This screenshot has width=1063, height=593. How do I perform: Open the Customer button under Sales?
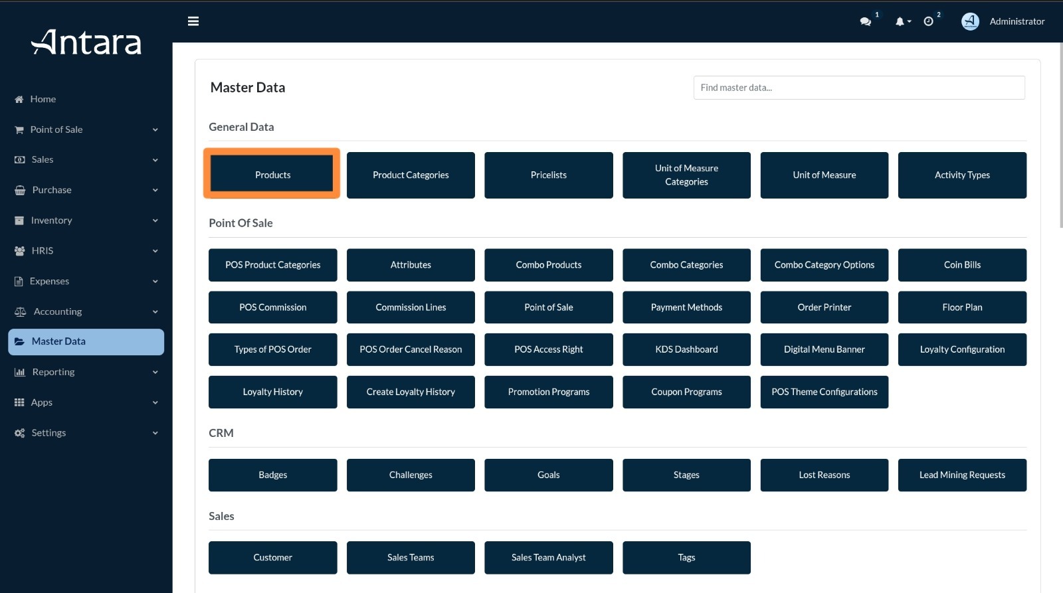272,558
